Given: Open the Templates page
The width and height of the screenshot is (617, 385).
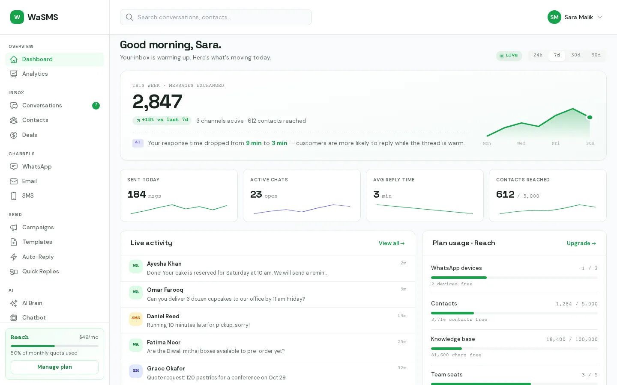Looking at the screenshot, I should pyautogui.click(x=54, y=242).
